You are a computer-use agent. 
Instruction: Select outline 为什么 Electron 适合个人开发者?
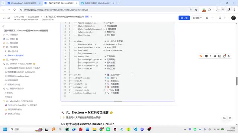[x=22, y=105]
